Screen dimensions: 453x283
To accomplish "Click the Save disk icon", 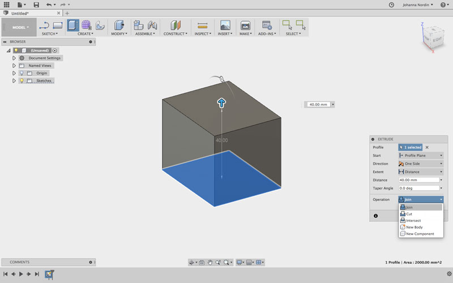I will point(36,5).
